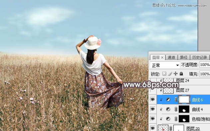Toggle lock position move icon
Image resolution: width=210 pixels, height=131 pixels.
176,74
